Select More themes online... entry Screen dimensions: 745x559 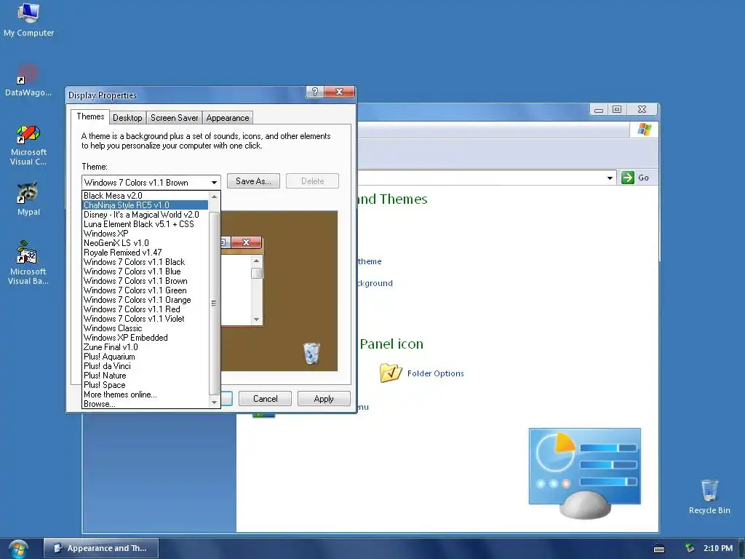(x=145, y=395)
